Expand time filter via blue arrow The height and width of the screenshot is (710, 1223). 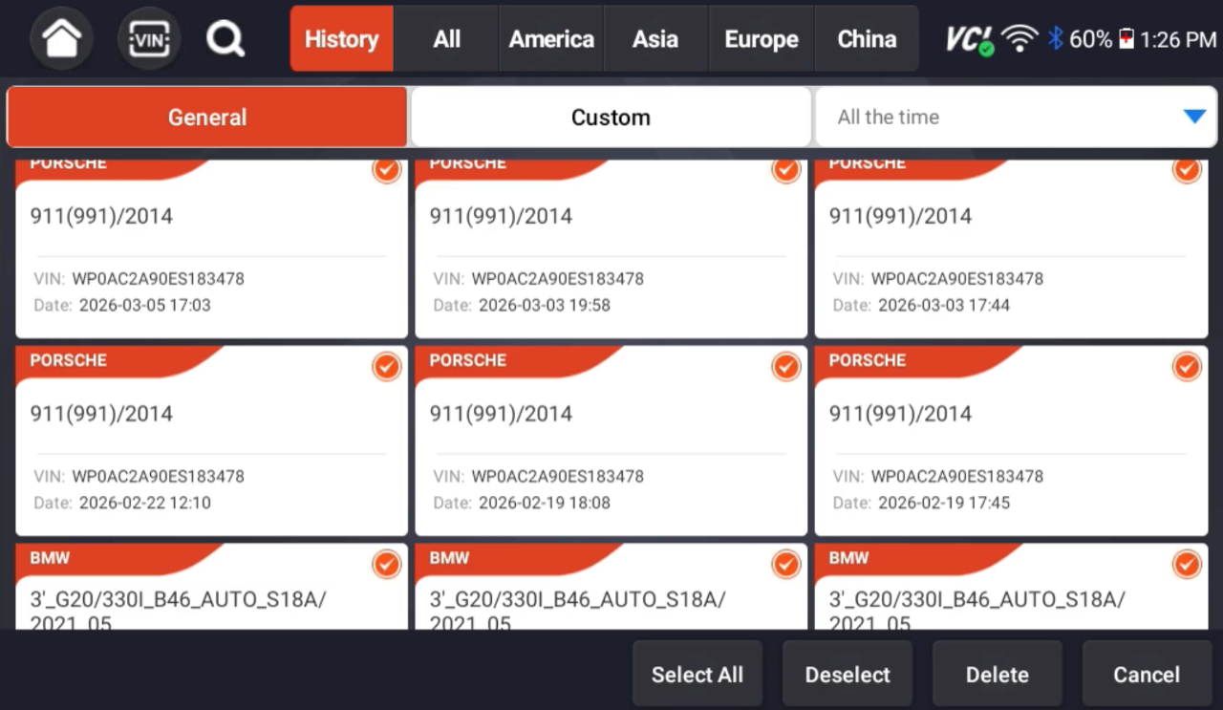[x=1194, y=117]
